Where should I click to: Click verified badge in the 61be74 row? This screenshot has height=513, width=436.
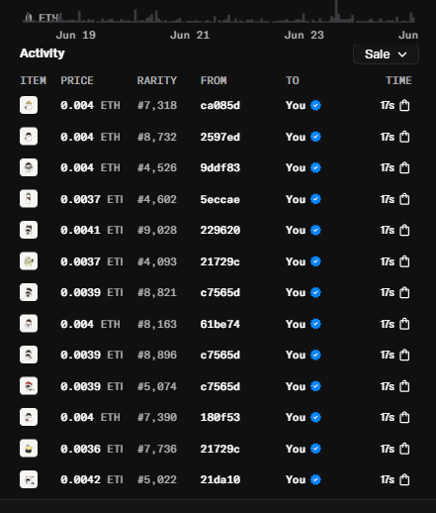point(315,324)
